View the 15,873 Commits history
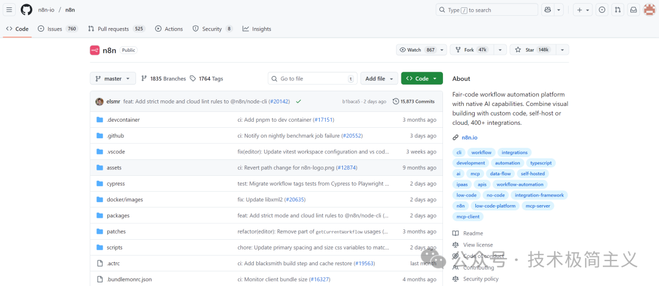Screen dimensions: 659x286 414,102
